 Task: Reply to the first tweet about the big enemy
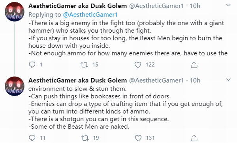point(32,65)
